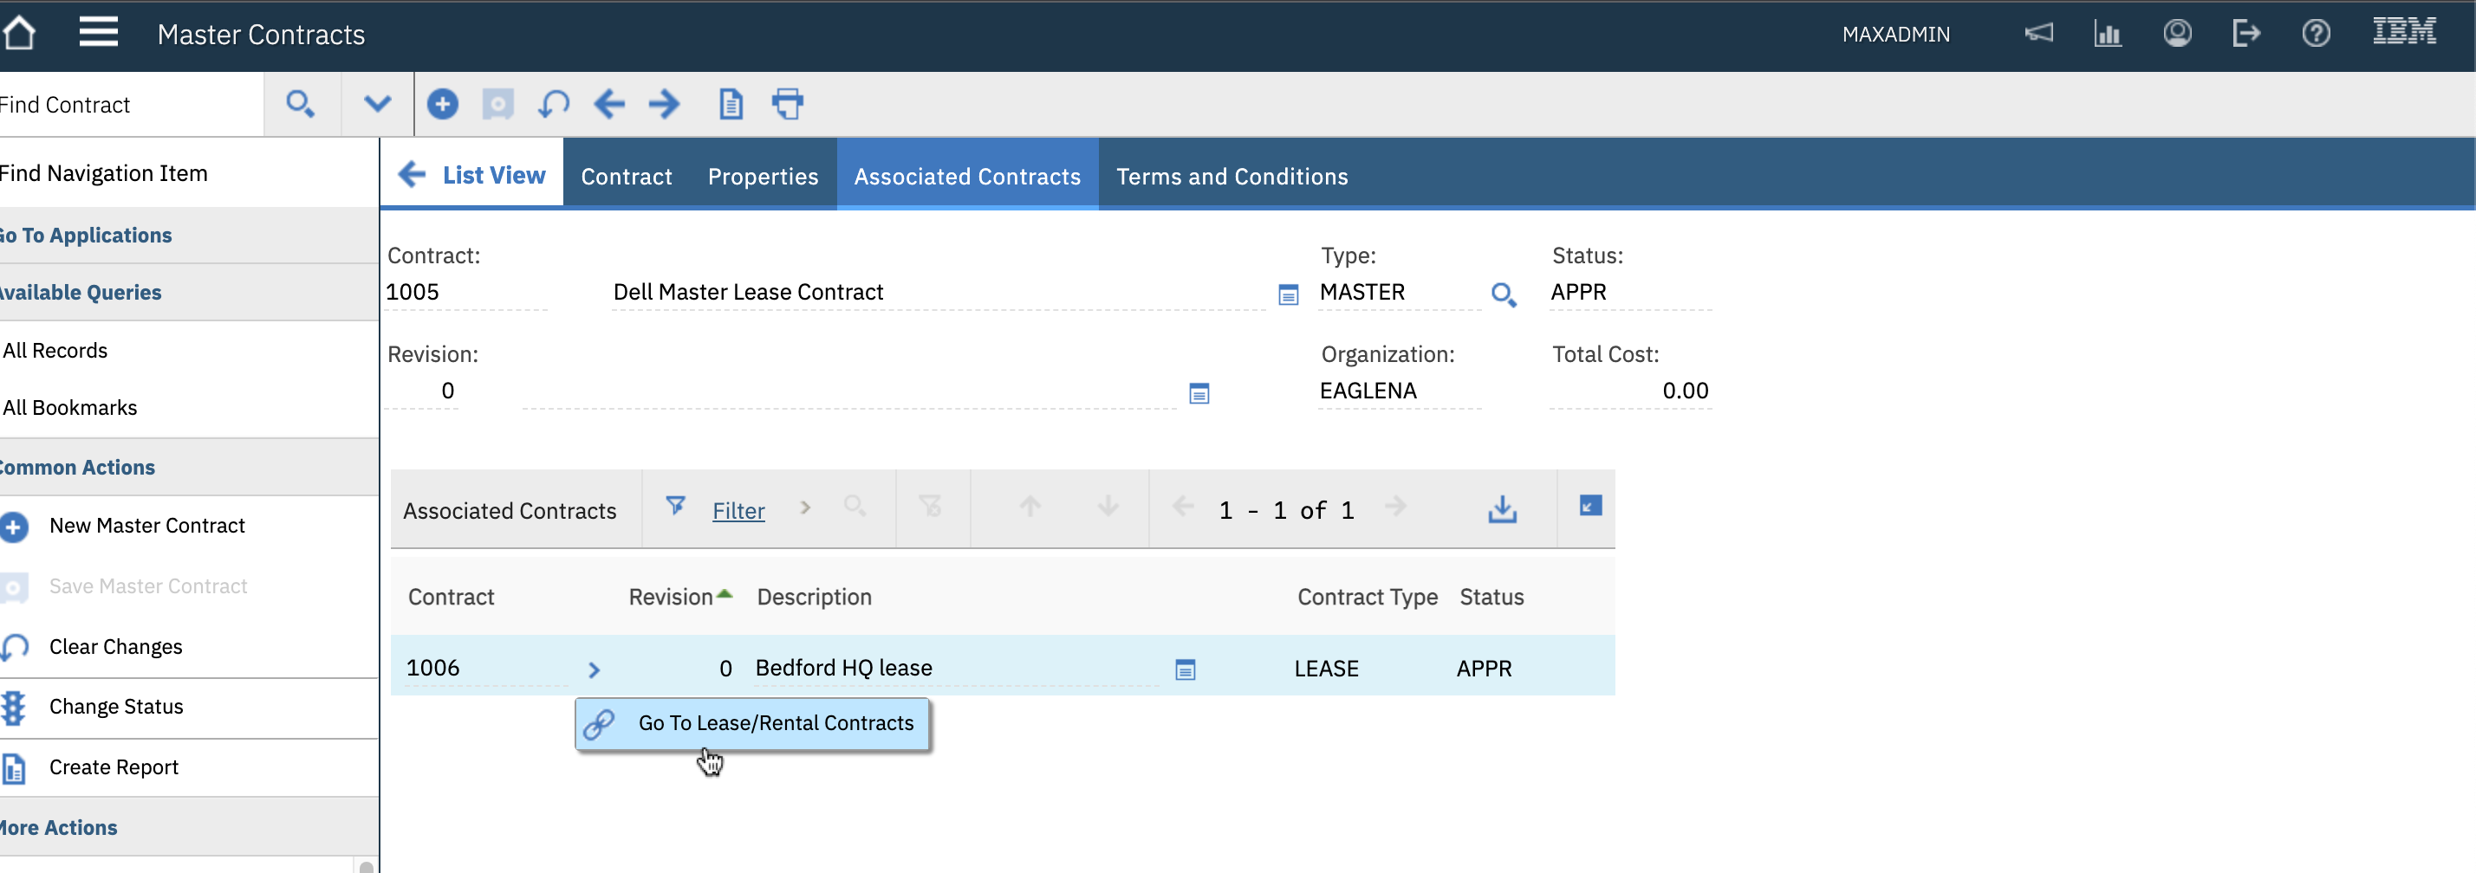Click the Clear Changes undo toolbar icon
This screenshot has width=2476, height=873.
(x=554, y=104)
